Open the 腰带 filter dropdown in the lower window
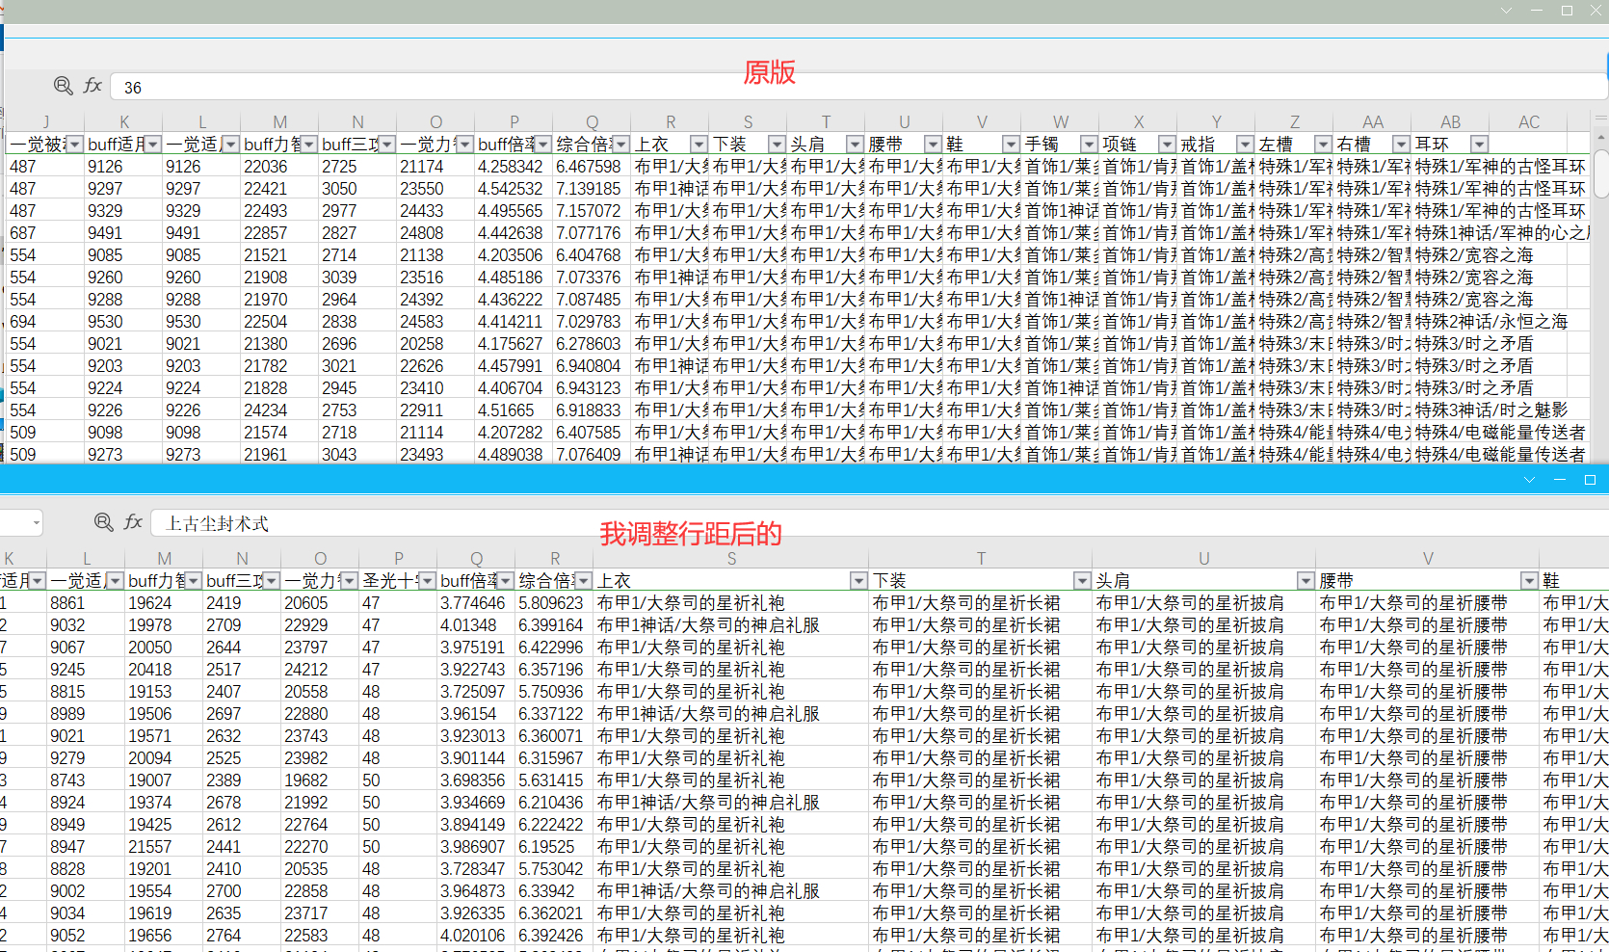 (1529, 581)
